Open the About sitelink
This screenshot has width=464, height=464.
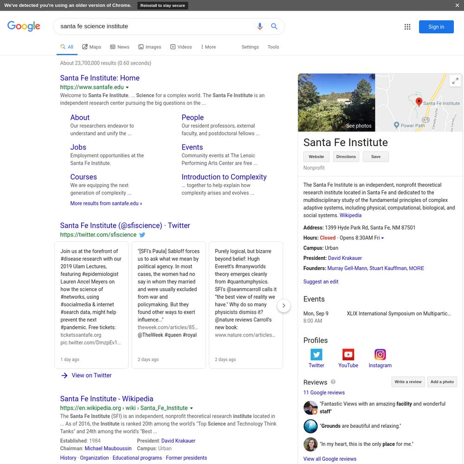click(80, 117)
